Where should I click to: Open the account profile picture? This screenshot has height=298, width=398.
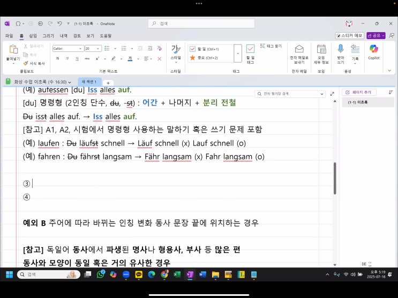(349, 24)
